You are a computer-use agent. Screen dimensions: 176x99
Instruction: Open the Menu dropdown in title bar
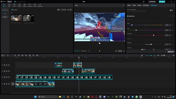point(10,2)
